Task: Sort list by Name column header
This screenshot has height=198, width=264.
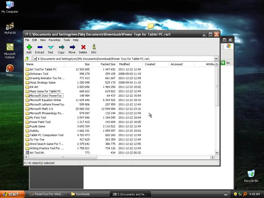Action: [x=45, y=64]
